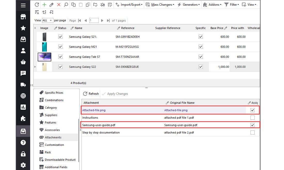Click the page number input field

pyautogui.click(x=94, y=21)
